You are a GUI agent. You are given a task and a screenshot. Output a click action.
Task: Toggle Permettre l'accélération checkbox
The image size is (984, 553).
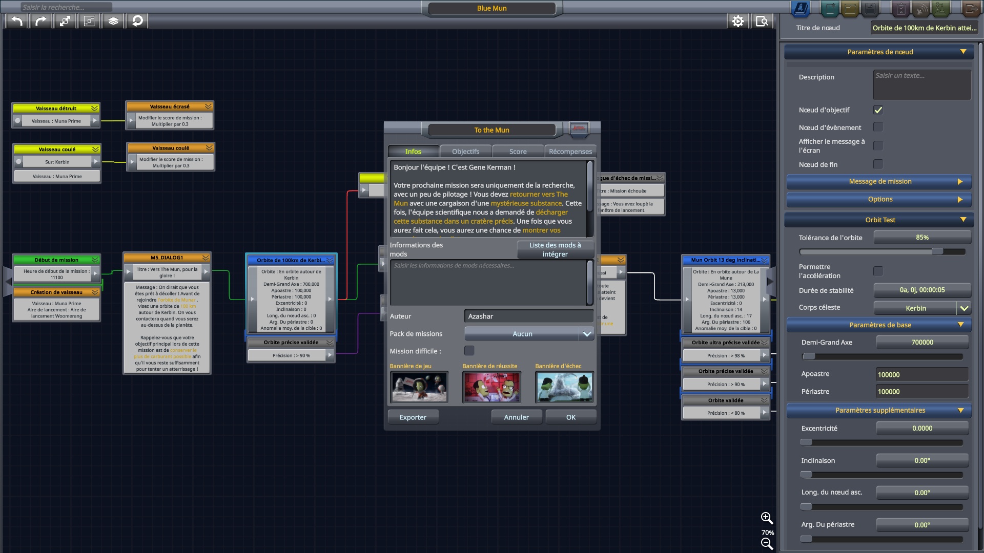pos(878,271)
